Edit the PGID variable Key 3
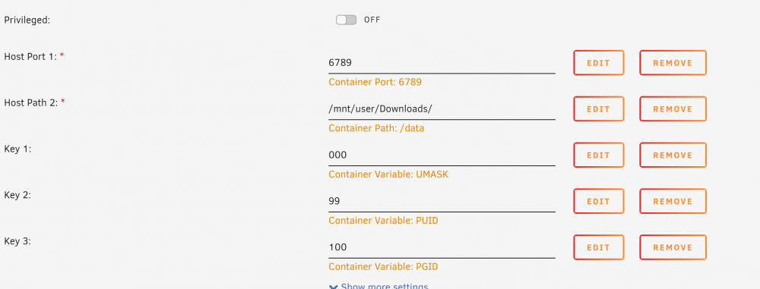The height and width of the screenshot is (289, 760). pos(599,247)
